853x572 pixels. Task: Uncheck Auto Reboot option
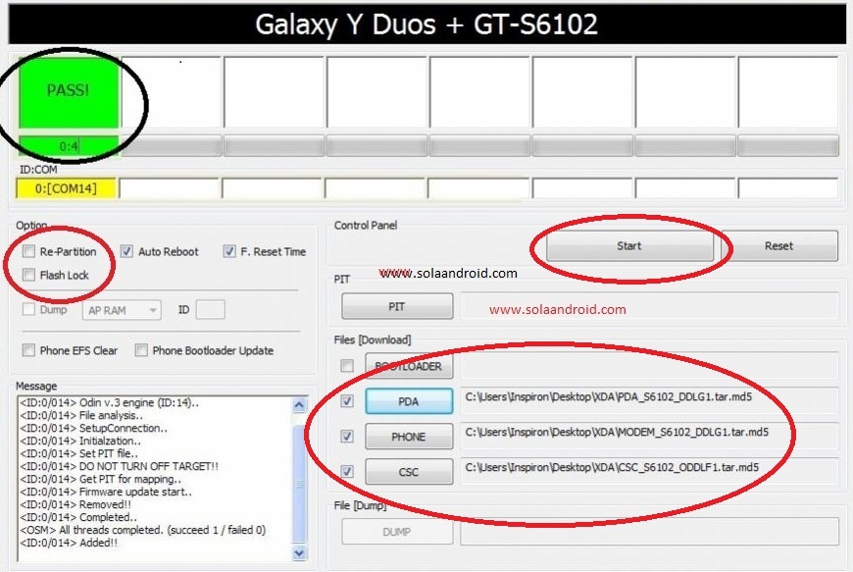126,251
